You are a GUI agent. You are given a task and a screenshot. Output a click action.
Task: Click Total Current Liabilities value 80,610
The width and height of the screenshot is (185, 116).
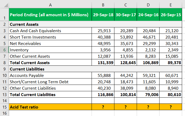pos(171,94)
